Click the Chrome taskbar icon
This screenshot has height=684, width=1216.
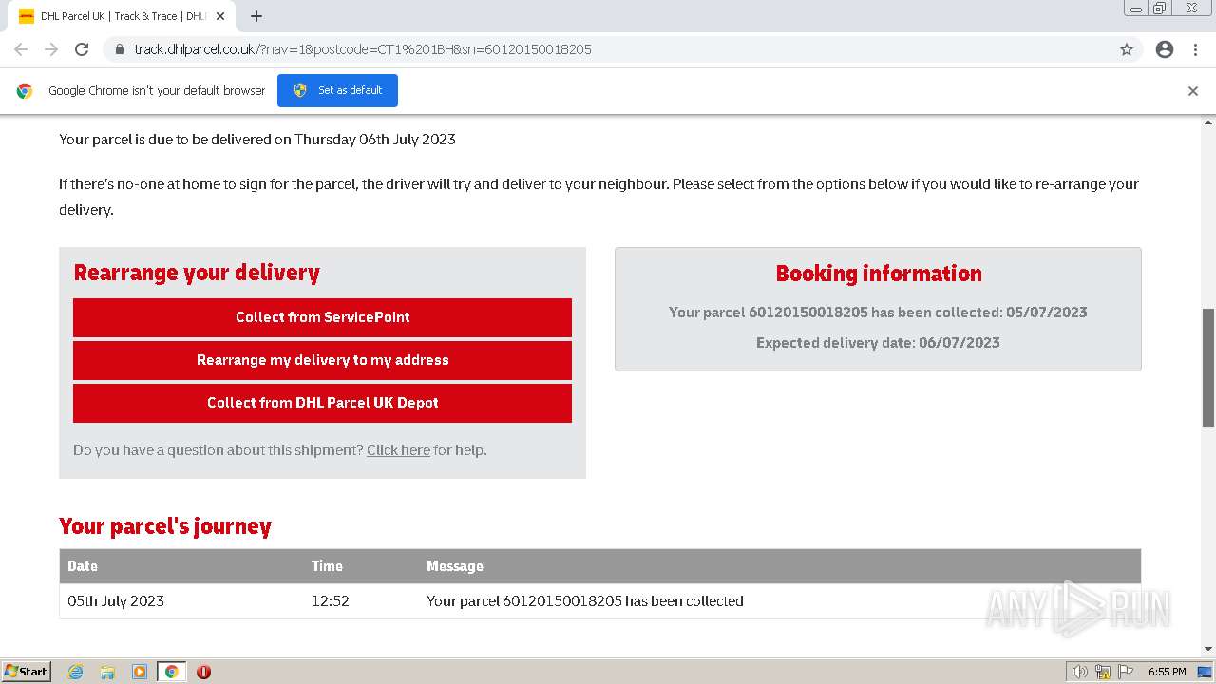(x=172, y=672)
